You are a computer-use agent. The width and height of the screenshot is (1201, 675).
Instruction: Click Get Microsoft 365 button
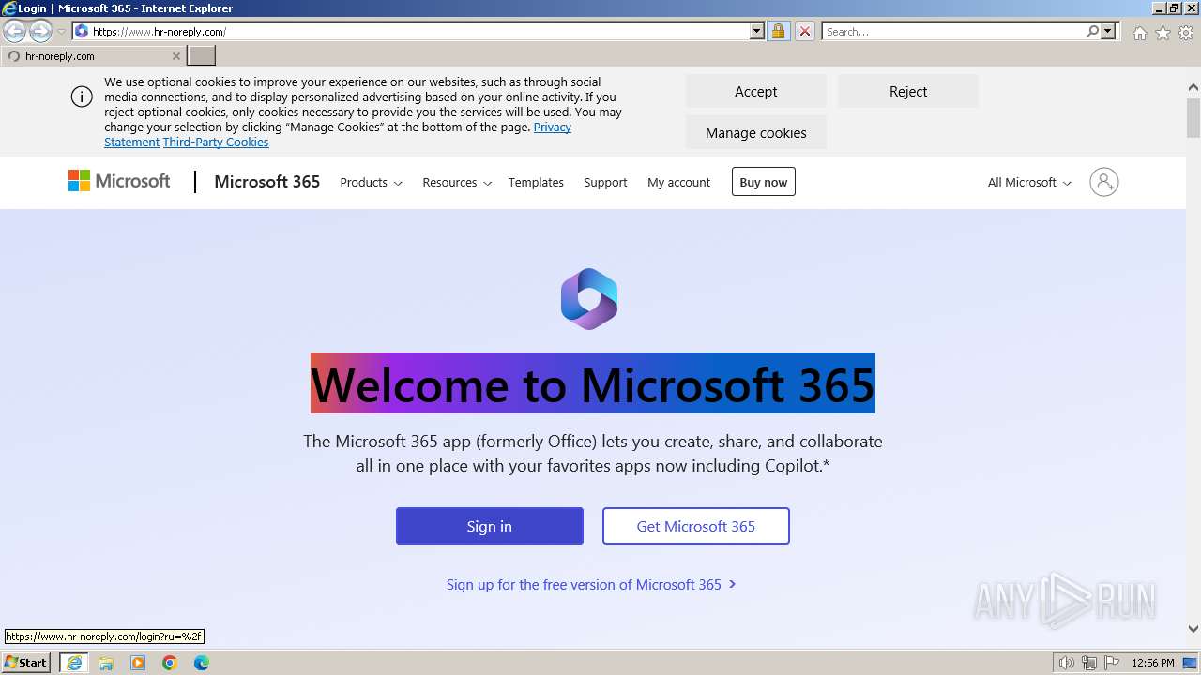coord(695,526)
